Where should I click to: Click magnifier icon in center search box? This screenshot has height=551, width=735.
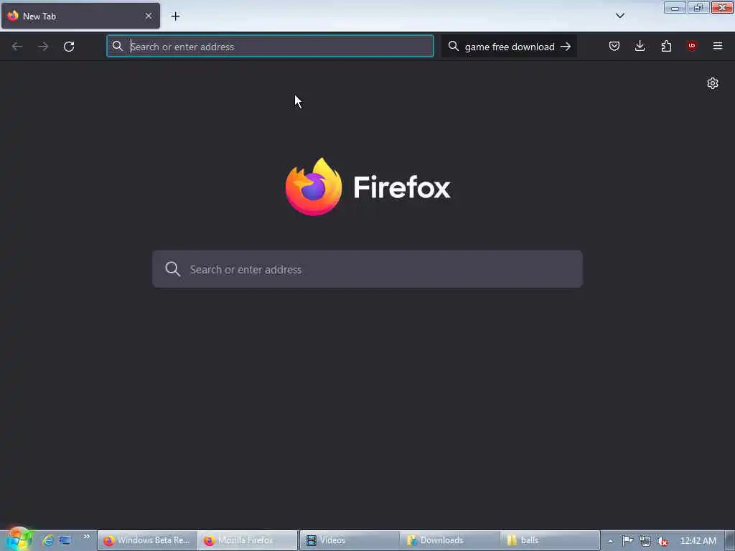click(x=172, y=269)
